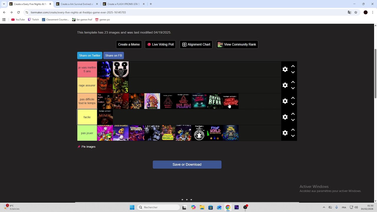Switch to the FLASH IPROMX GTA 5 tab
The height and width of the screenshot is (212, 377).
point(124,4)
